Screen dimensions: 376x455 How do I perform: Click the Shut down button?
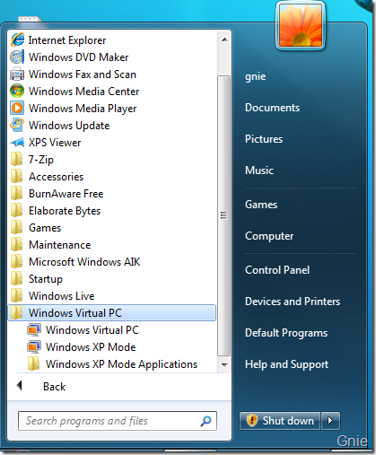point(280,421)
